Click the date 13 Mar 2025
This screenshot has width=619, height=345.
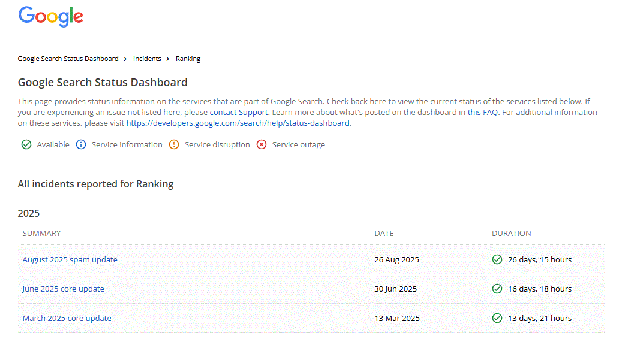coord(397,318)
